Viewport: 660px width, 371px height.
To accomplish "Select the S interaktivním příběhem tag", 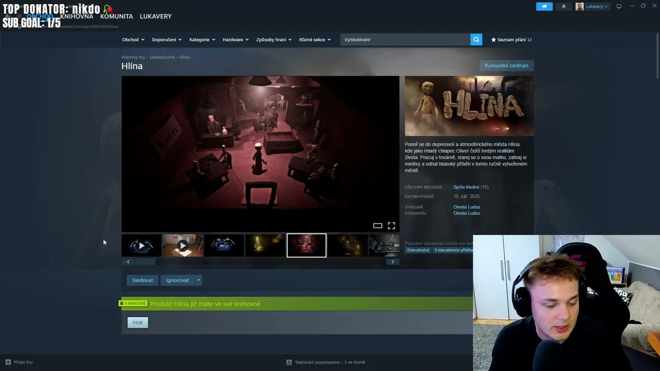I will pyautogui.click(x=453, y=250).
